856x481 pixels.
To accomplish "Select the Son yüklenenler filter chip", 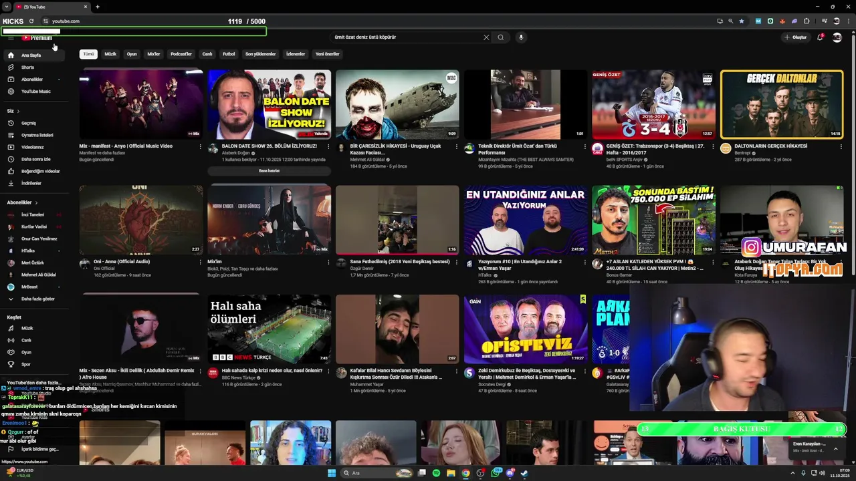I will point(260,54).
